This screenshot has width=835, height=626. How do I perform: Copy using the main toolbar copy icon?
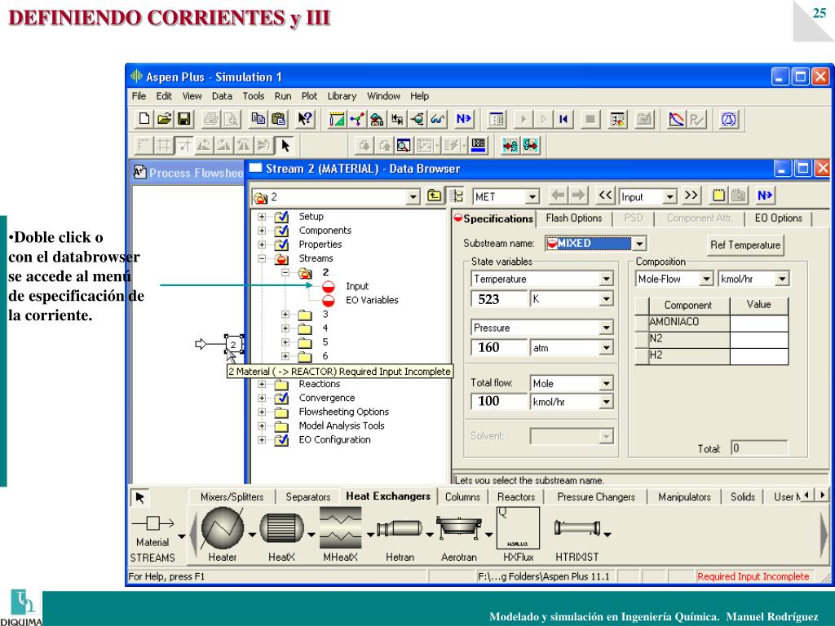click(x=258, y=119)
